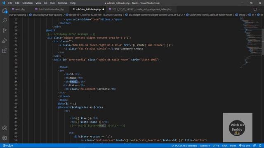Open the Source Control view

click(x=5, y=30)
